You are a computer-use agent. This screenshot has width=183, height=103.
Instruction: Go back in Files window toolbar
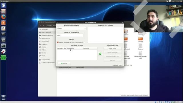pyautogui.click(x=40, y=25)
